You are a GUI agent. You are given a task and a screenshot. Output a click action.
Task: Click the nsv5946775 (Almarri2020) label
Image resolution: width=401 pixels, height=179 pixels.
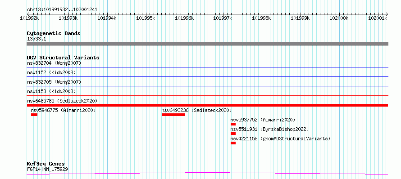coord(63,110)
